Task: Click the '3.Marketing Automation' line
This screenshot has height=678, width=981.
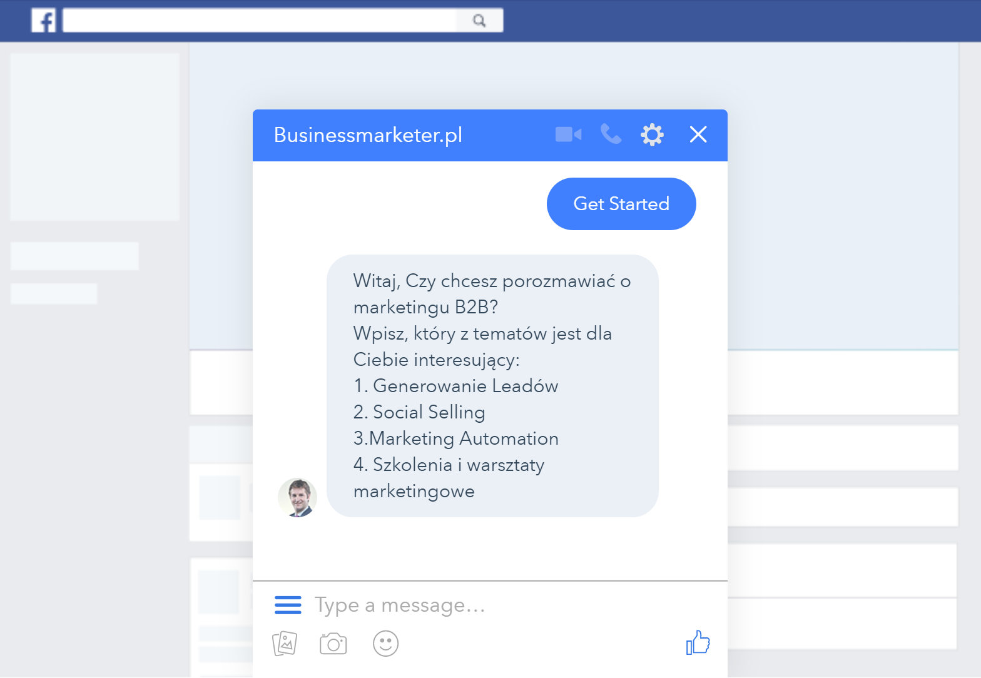Action: coord(455,438)
